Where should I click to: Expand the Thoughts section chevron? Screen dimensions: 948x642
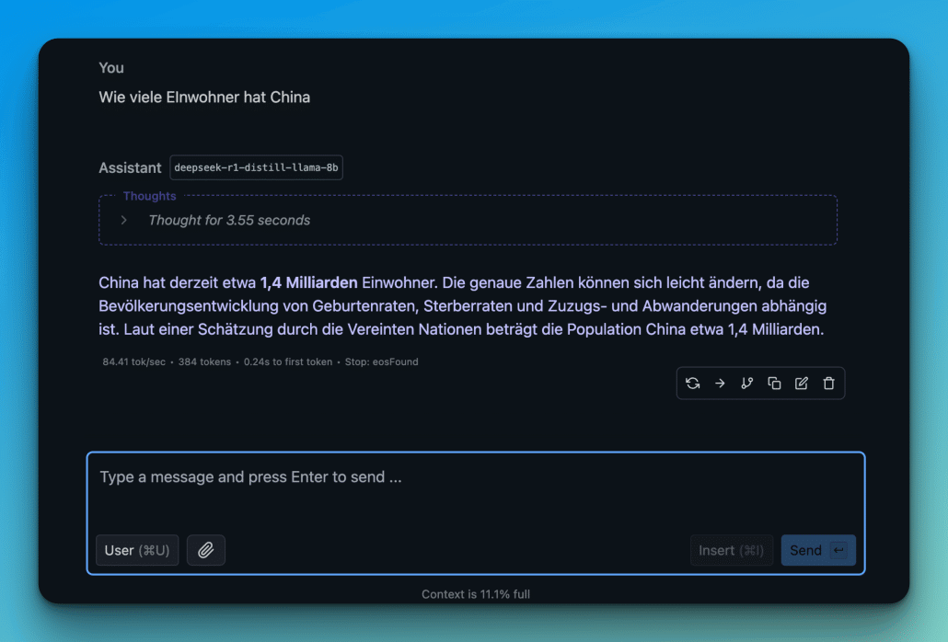(126, 220)
